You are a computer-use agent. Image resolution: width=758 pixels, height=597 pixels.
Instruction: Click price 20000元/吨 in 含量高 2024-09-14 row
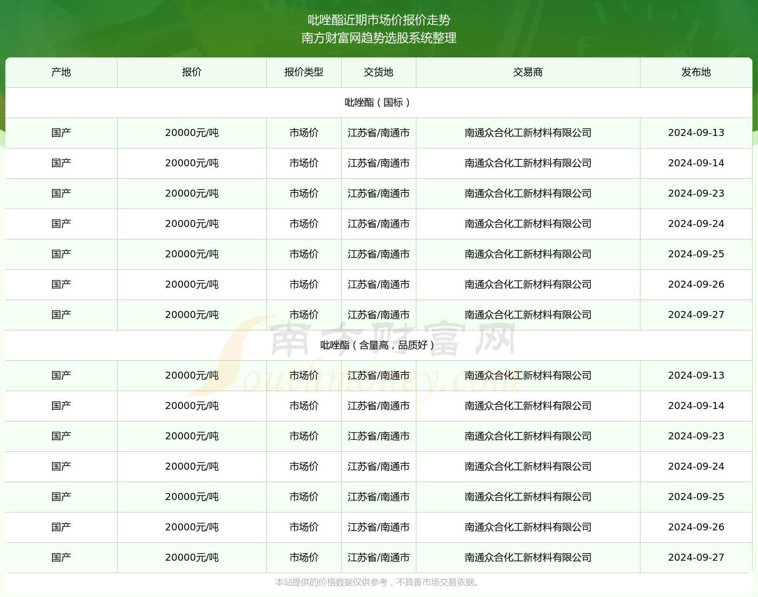click(x=192, y=406)
